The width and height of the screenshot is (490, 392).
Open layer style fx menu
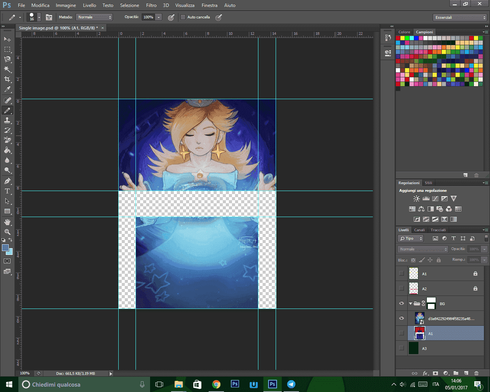tap(425, 373)
